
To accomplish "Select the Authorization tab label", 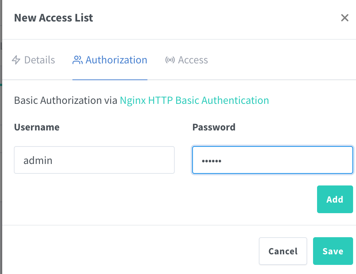I will pyautogui.click(x=116, y=60).
